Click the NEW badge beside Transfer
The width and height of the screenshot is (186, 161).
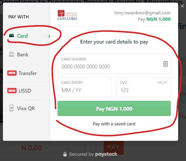click(12, 73)
